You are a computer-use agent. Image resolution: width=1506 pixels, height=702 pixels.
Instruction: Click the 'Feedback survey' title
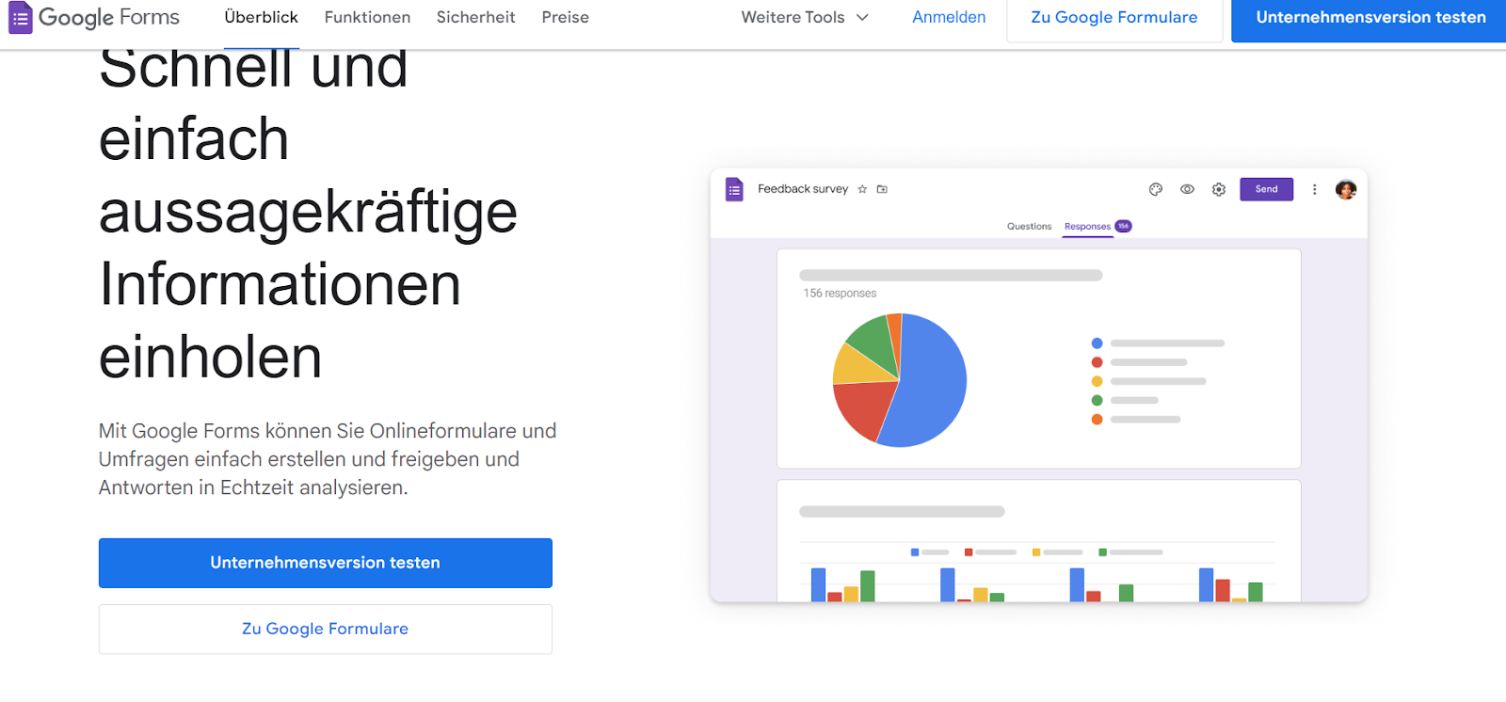[x=803, y=189]
